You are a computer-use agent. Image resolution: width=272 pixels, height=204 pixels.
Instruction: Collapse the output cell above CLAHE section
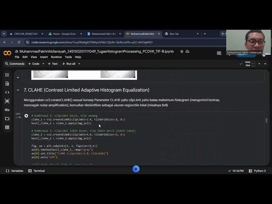[x=18, y=77]
